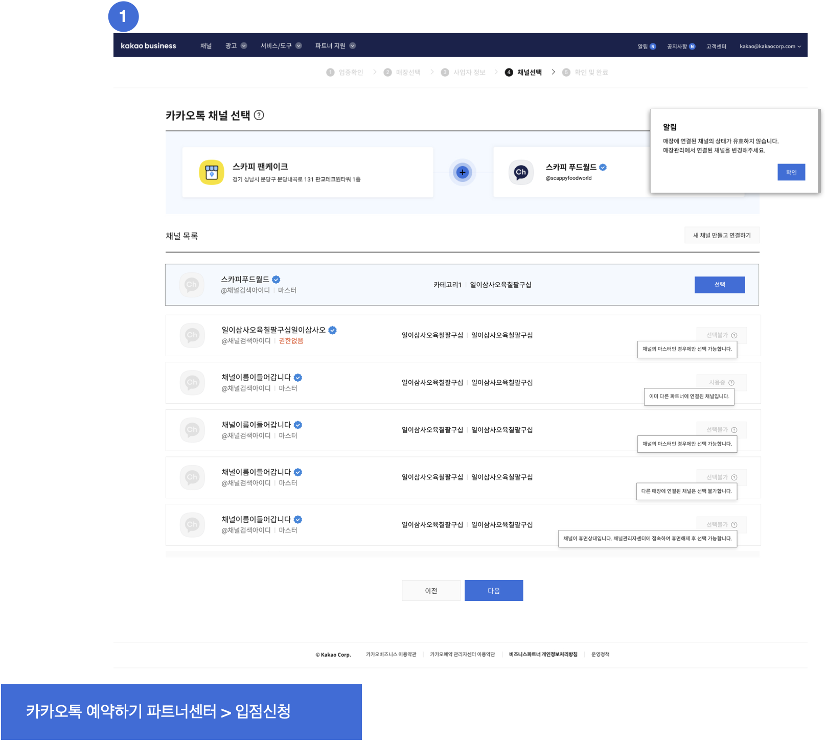Click the blue plus connector icon
Viewport: 826px width, 741px height.
click(462, 172)
